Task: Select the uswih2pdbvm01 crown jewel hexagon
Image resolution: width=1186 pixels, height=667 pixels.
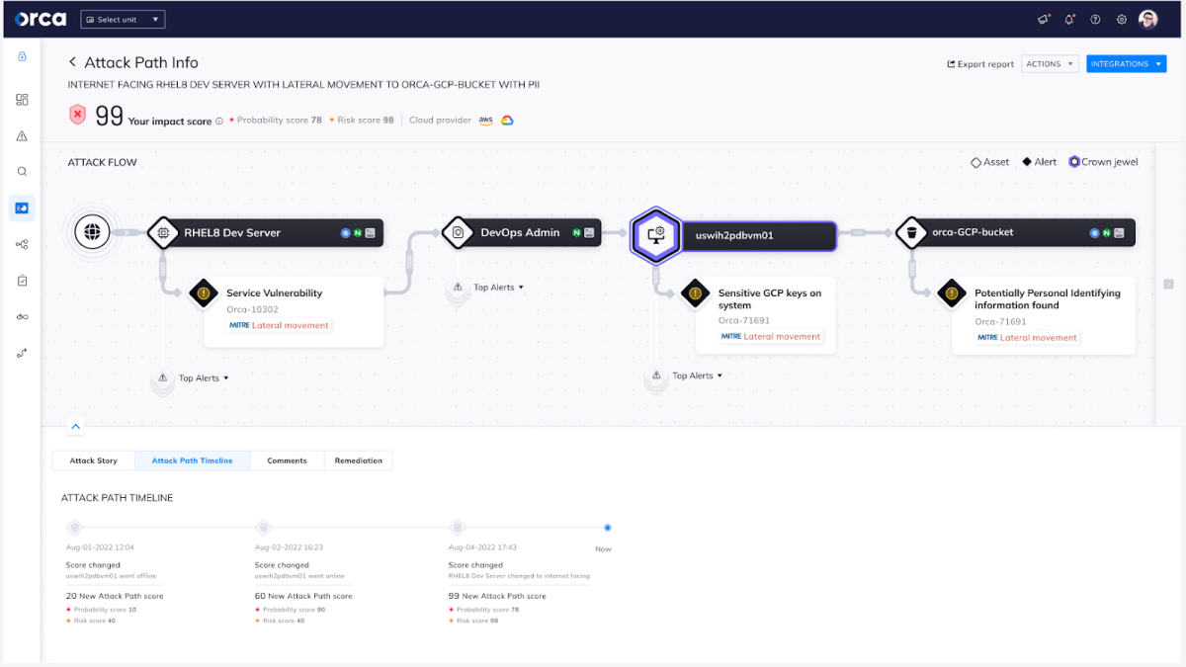Action: [x=654, y=235]
